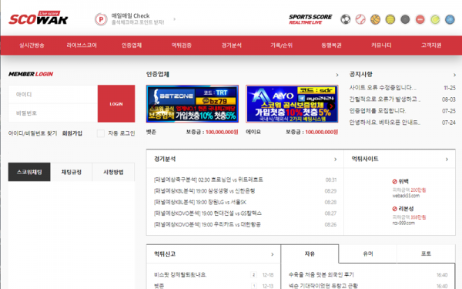The height and width of the screenshot is (289, 462).
Task: Click the red LOGIN button
Action: [x=116, y=104]
